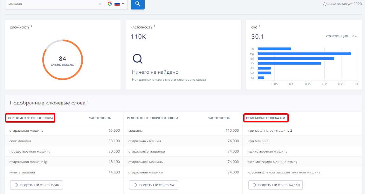Click the MD bar in CPC chart
The width and height of the screenshot is (365, 194).
[x=304, y=54]
